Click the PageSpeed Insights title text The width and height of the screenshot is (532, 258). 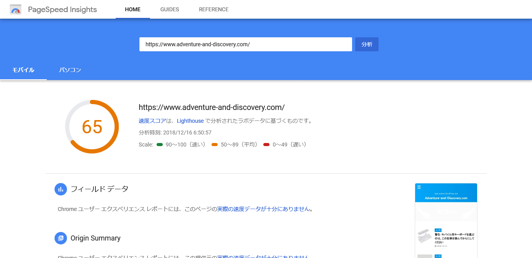click(63, 9)
